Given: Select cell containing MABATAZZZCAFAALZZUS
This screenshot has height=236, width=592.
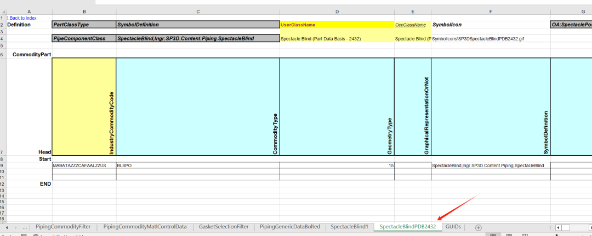Looking at the screenshot, I should [x=84, y=165].
